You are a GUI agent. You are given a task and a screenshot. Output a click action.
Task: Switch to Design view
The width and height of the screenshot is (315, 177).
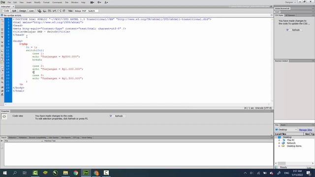tap(23, 11)
